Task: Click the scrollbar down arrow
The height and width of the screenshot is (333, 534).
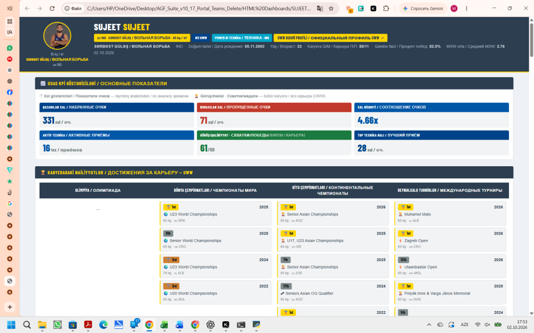Action: click(x=531, y=313)
